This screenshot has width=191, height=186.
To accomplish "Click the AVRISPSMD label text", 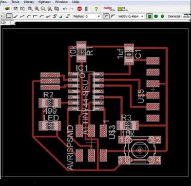I will click(x=70, y=148).
